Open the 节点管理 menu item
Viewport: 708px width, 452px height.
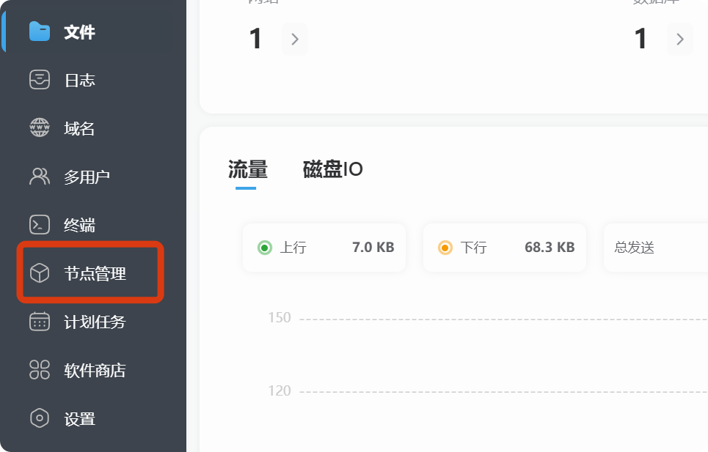tap(95, 274)
